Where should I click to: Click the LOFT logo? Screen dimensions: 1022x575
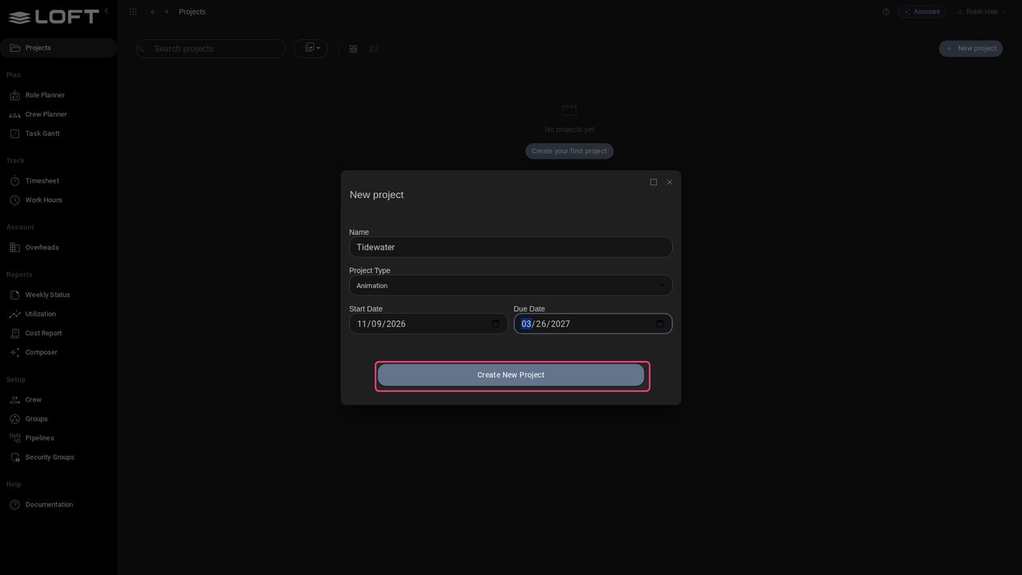coord(53,16)
